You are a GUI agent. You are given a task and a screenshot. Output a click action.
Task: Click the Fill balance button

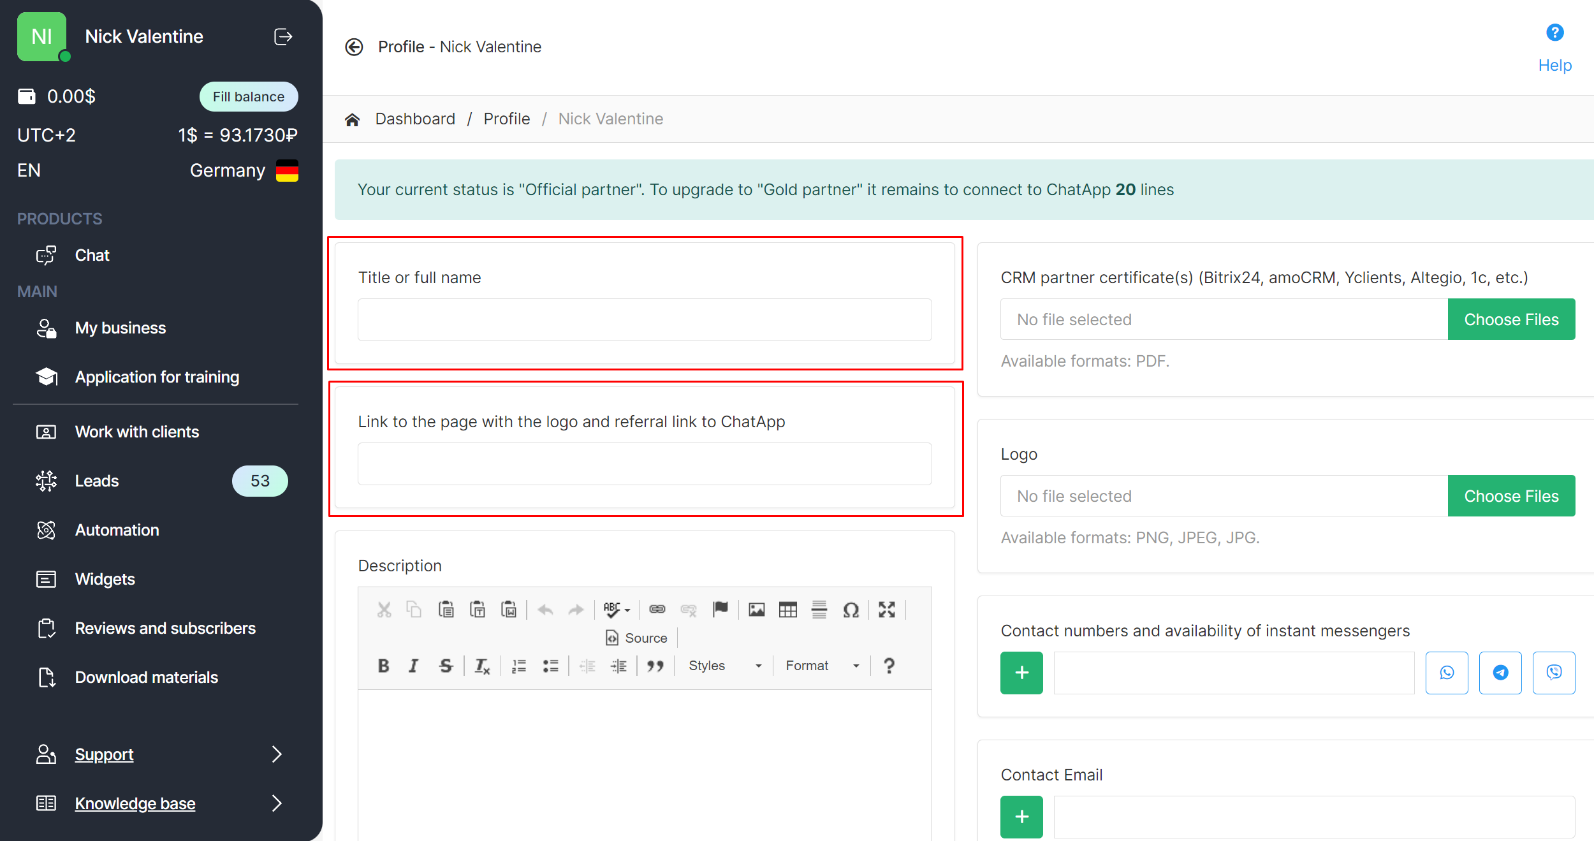(x=249, y=97)
